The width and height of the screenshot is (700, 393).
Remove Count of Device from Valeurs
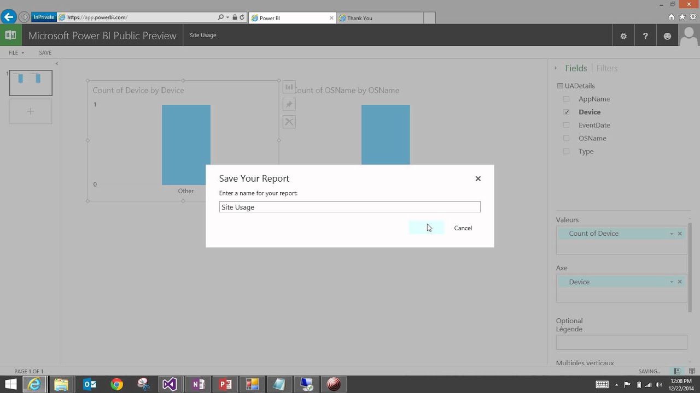[x=680, y=234]
